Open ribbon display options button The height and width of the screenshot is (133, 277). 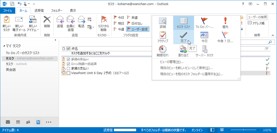(x=251, y=4)
